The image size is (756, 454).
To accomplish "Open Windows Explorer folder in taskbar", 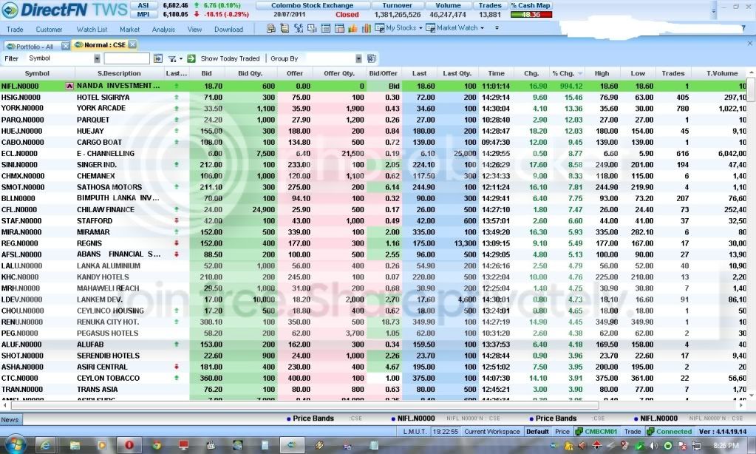I will [x=74, y=445].
